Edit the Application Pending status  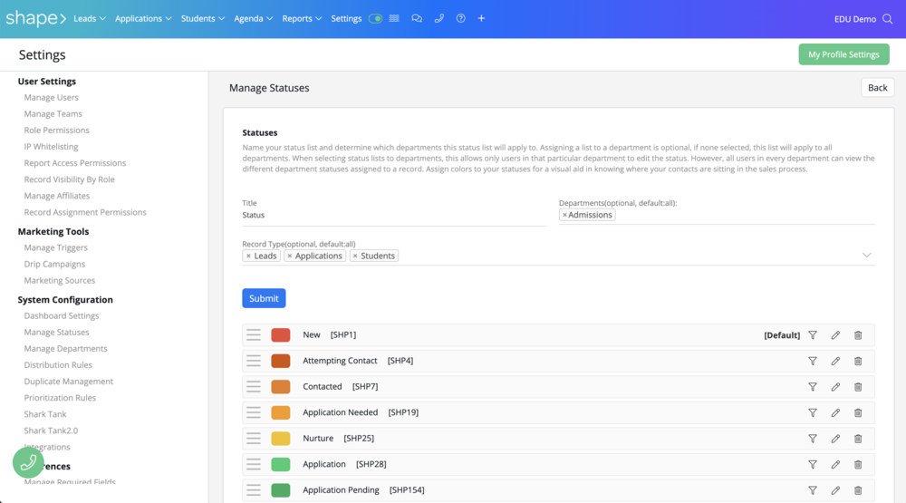point(835,490)
